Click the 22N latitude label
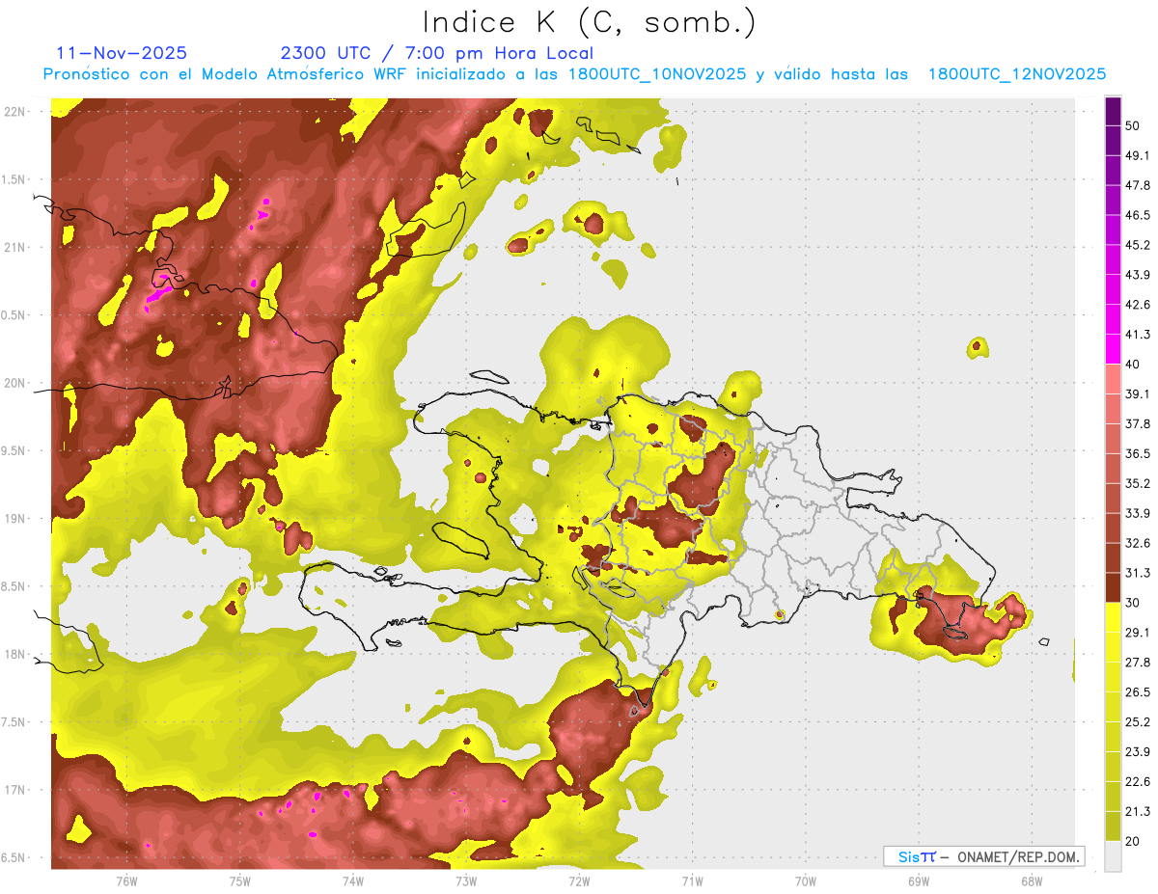 (x=15, y=111)
